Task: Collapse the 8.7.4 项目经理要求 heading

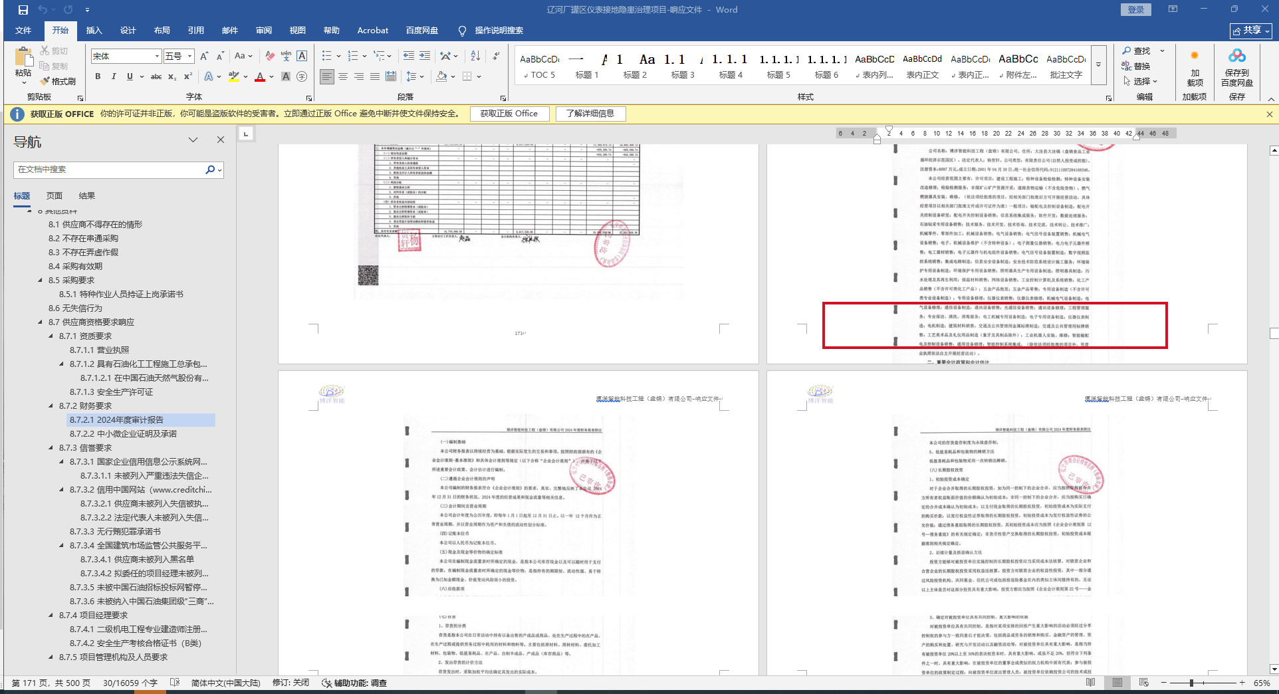Action: coord(51,616)
